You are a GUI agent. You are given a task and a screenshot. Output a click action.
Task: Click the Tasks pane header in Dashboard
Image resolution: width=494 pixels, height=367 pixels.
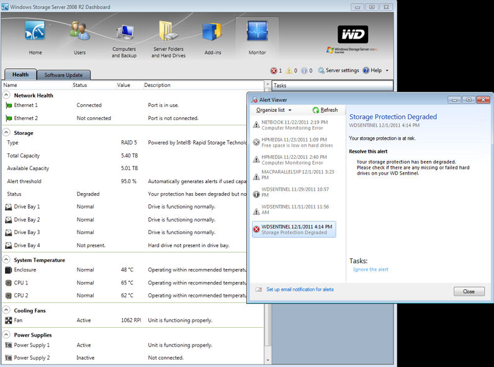333,86
